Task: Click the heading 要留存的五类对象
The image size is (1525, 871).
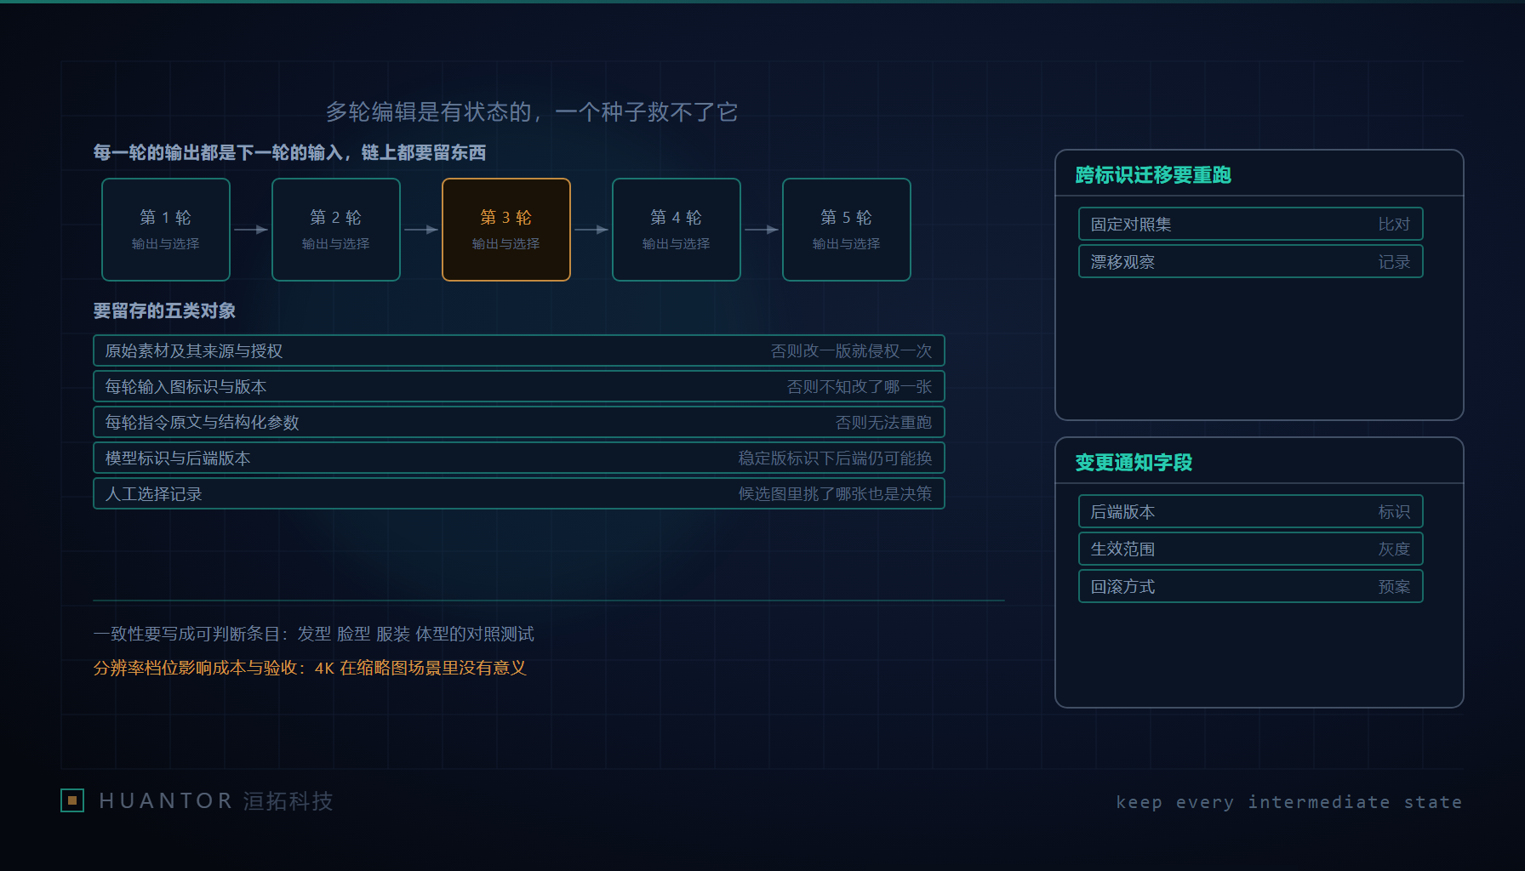Action: (x=164, y=310)
